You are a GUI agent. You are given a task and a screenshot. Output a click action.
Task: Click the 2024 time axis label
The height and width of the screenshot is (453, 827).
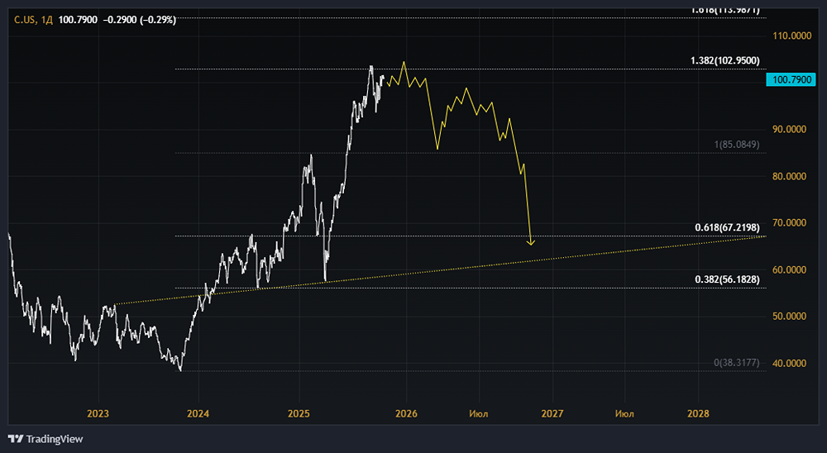click(x=198, y=413)
